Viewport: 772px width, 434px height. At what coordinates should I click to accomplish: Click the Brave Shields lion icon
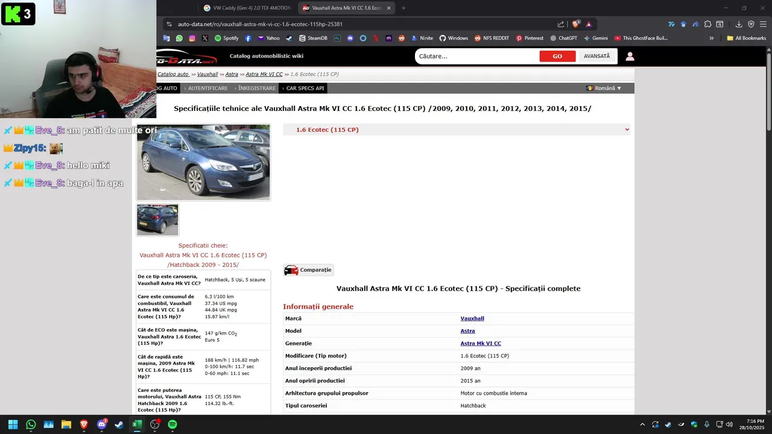(575, 24)
